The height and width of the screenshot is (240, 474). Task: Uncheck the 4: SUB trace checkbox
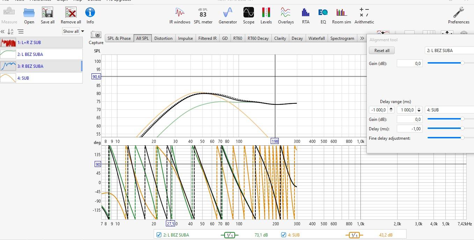(x=284, y=235)
